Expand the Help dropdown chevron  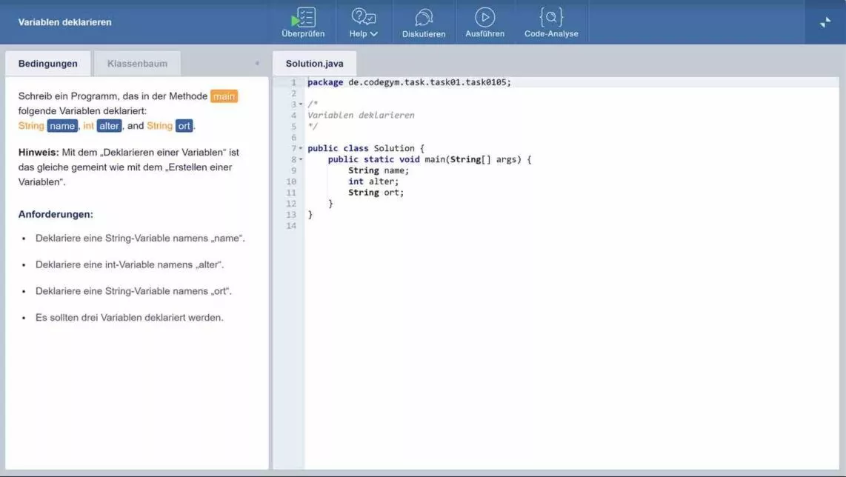pos(374,34)
